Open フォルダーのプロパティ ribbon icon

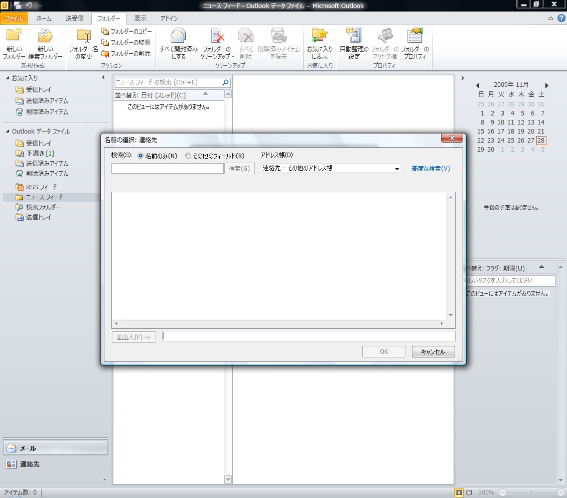415,36
